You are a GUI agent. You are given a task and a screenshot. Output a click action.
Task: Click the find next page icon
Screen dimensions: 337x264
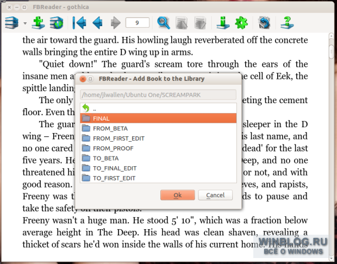tap(200, 23)
